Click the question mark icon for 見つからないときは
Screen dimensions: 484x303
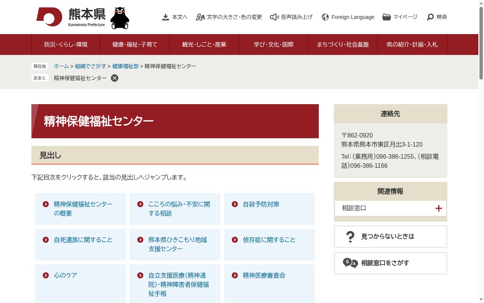[x=351, y=237]
